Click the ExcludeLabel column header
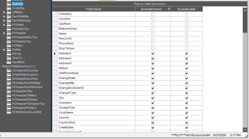Viewport: 249px width, 139px height. (x=186, y=9)
